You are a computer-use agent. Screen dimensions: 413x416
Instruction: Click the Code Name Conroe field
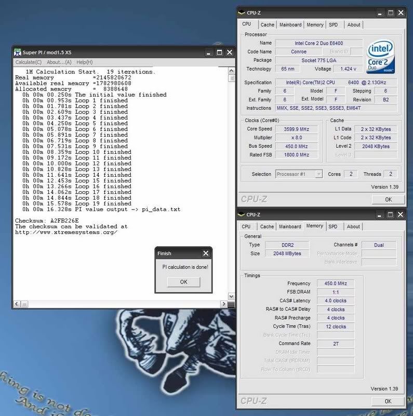[299, 51]
